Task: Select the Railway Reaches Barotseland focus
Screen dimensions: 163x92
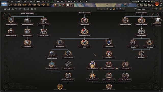Action: 150,44
